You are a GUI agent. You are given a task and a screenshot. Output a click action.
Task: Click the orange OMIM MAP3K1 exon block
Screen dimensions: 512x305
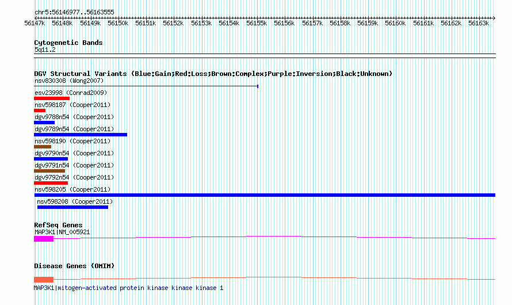(x=44, y=280)
